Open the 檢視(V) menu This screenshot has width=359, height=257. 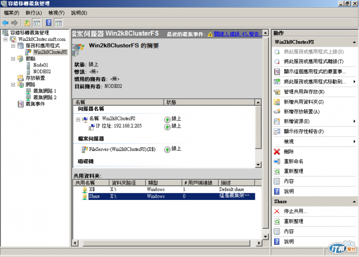point(57,13)
